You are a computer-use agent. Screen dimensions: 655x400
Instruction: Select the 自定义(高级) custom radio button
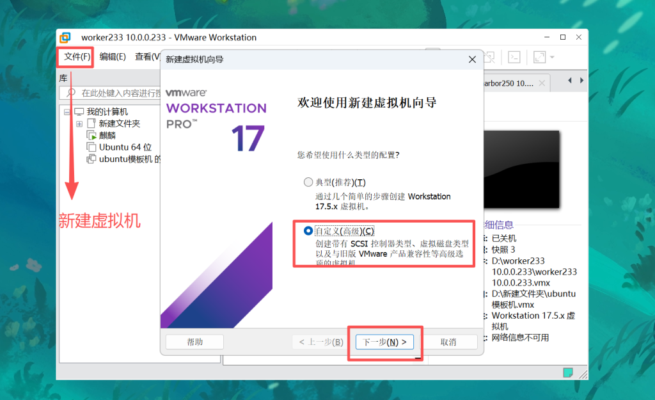[x=309, y=230]
